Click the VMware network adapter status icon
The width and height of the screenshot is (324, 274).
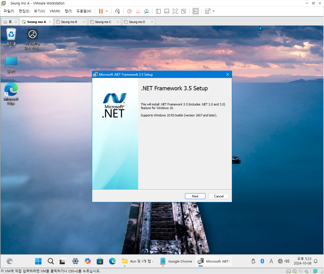click(300, 271)
